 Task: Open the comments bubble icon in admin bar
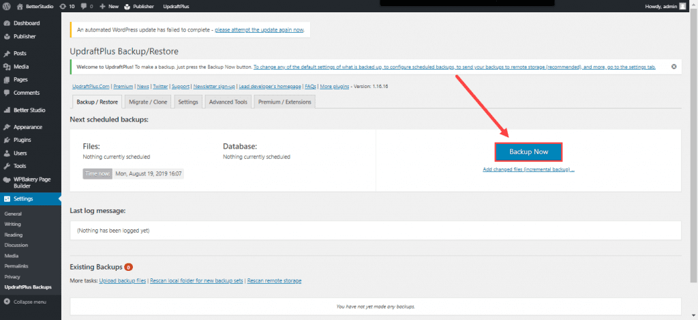tap(85, 7)
